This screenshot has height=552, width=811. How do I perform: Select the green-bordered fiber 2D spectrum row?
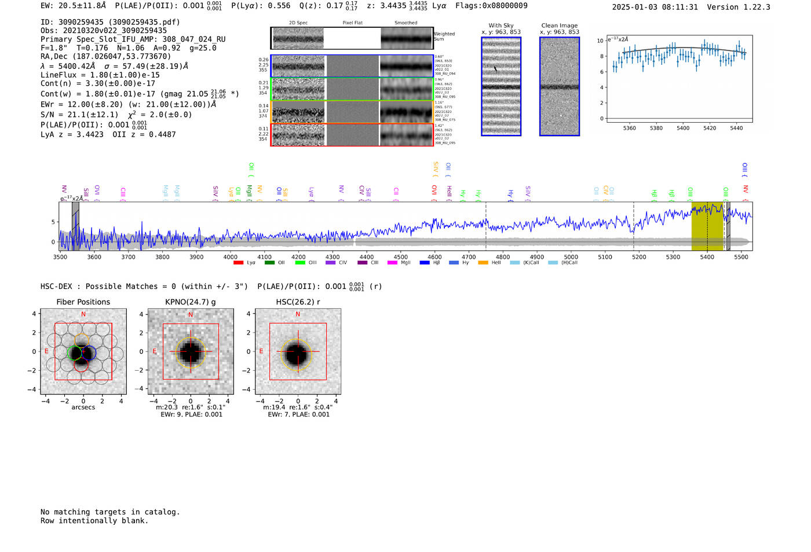(352, 89)
